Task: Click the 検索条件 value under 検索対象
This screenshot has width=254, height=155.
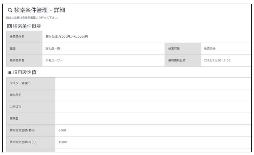Action: [x=210, y=48]
